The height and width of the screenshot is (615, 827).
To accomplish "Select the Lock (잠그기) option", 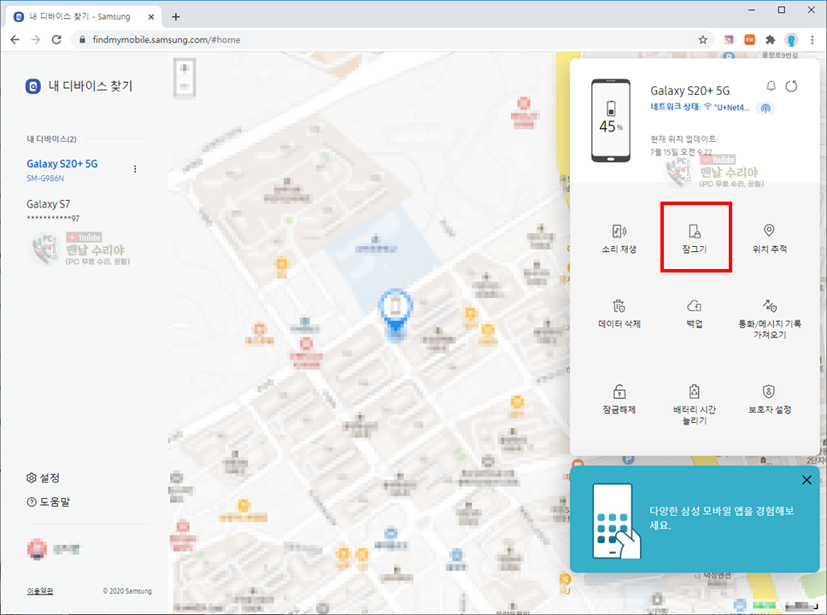I will (x=694, y=237).
